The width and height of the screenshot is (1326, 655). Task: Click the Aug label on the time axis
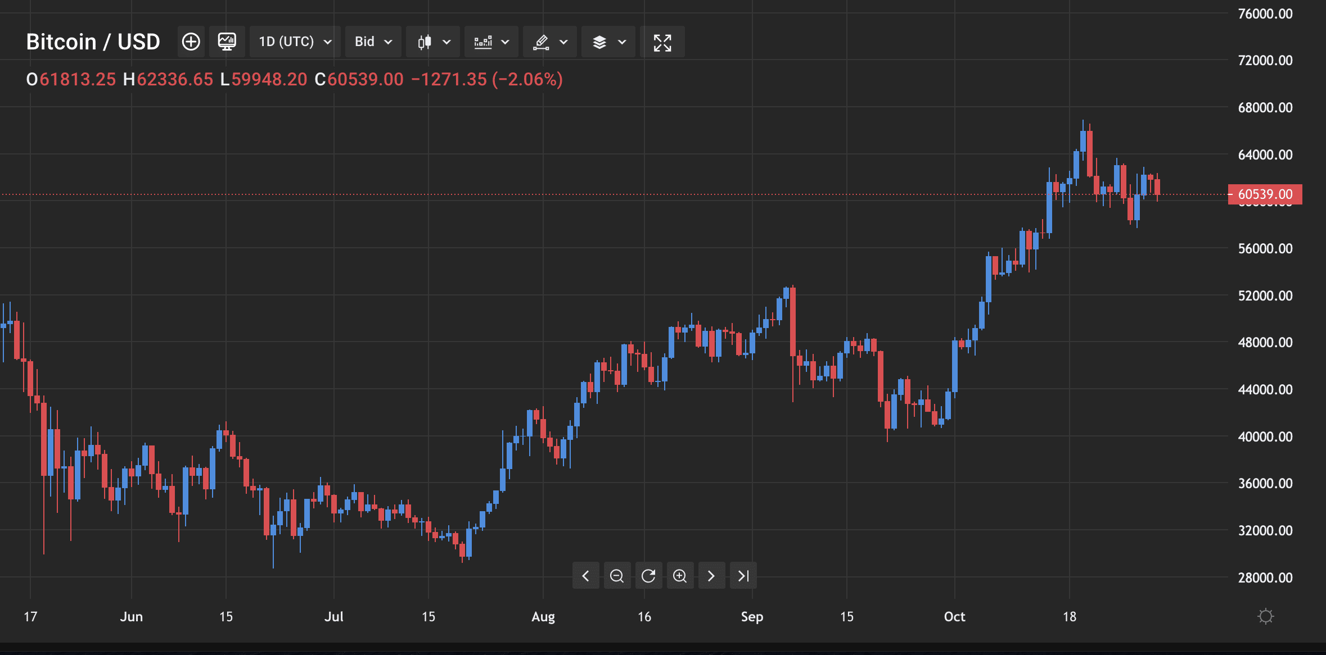pyautogui.click(x=543, y=616)
